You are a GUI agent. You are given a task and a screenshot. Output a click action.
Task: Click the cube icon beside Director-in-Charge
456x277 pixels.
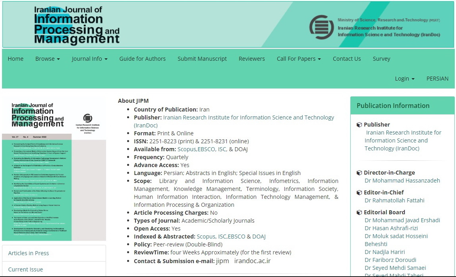pyautogui.click(x=359, y=173)
